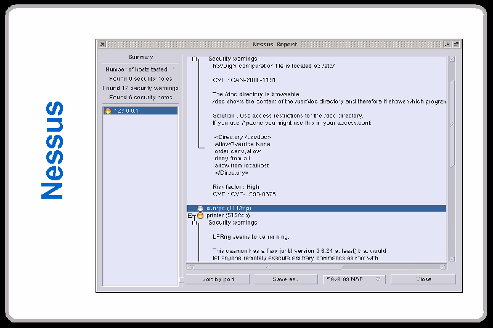Screen dimensions: 493x328
Task: Select host 127.0.0.1 in host list
Action: pos(141,111)
